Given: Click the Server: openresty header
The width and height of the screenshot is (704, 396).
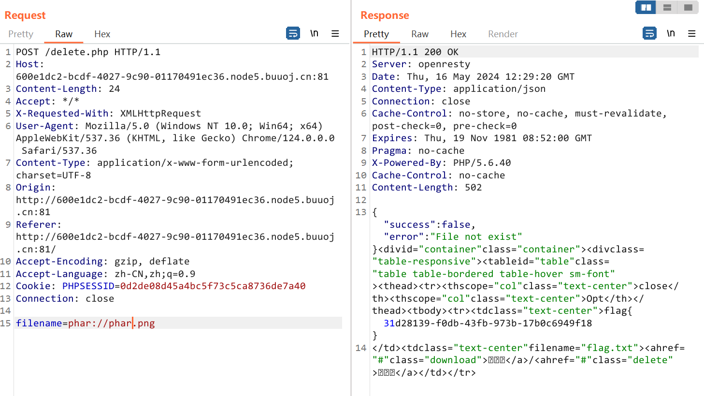Looking at the screenshot, I should [421, 64].
